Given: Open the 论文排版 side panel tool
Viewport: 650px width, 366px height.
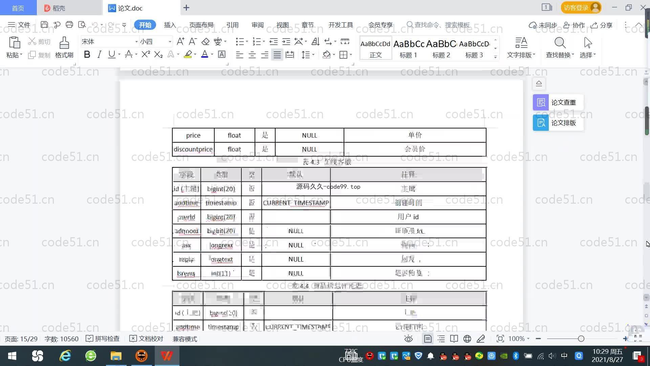Looking at the screenshot, I should point(558,123).
